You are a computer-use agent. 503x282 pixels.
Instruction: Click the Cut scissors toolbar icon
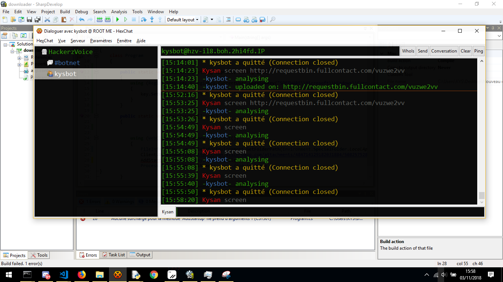(48, 19)
